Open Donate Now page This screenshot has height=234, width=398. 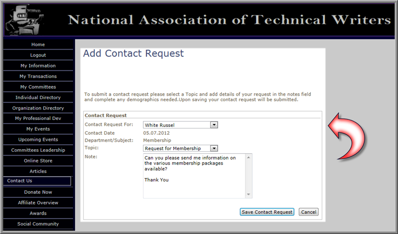[x=38, y=192]
